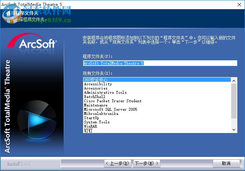245x171 pixels.
Task: Select the WinRAR folder entry
Action: pyautogui.click(x=157, y=126)
